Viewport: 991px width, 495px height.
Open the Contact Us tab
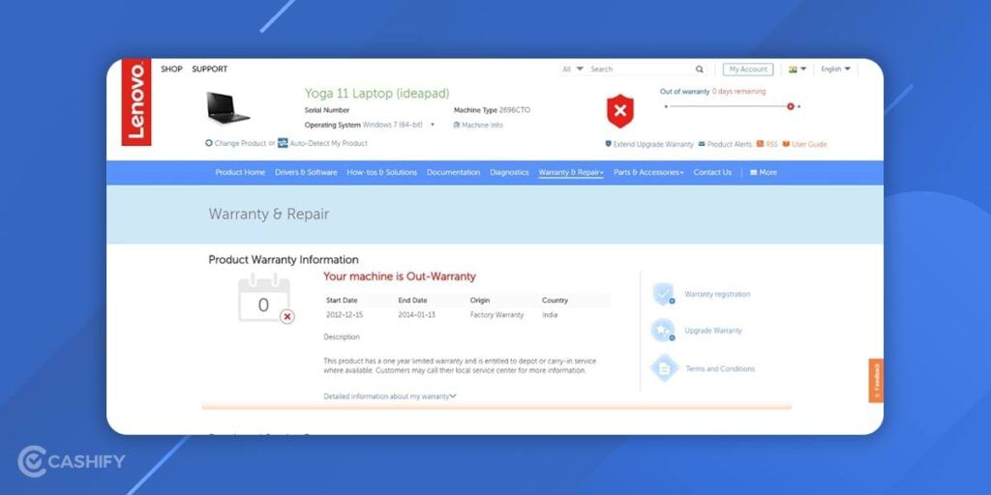[712, 172]
